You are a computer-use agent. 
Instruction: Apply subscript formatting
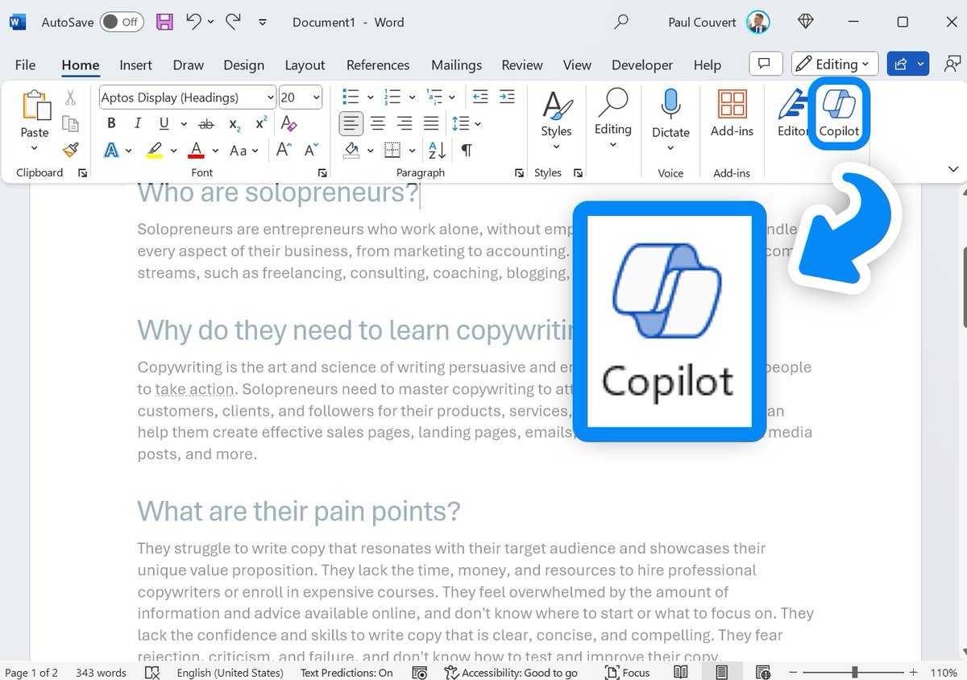(x=233, y=125)
